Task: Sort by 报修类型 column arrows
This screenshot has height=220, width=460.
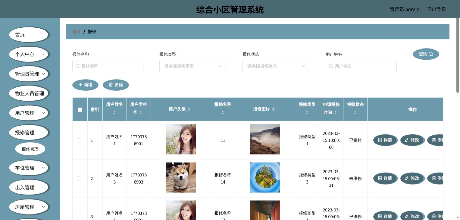Action: pyautogui.click(x=307, y=113)
